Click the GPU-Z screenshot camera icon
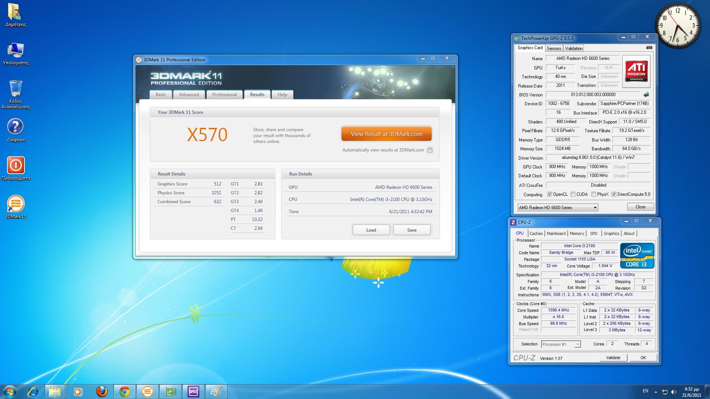710x399 pixels. (649, 48)
